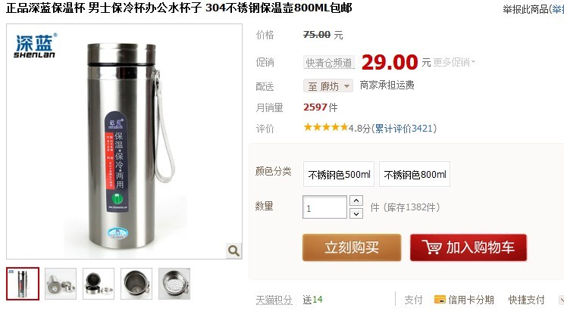Select the fifth thumbnail showing the strainer
This screenshot has width=564, height=311.
(174, 284)
